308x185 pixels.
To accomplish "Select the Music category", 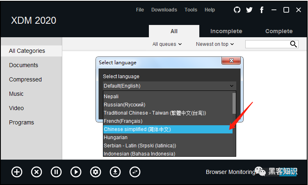I will (16, 94).
